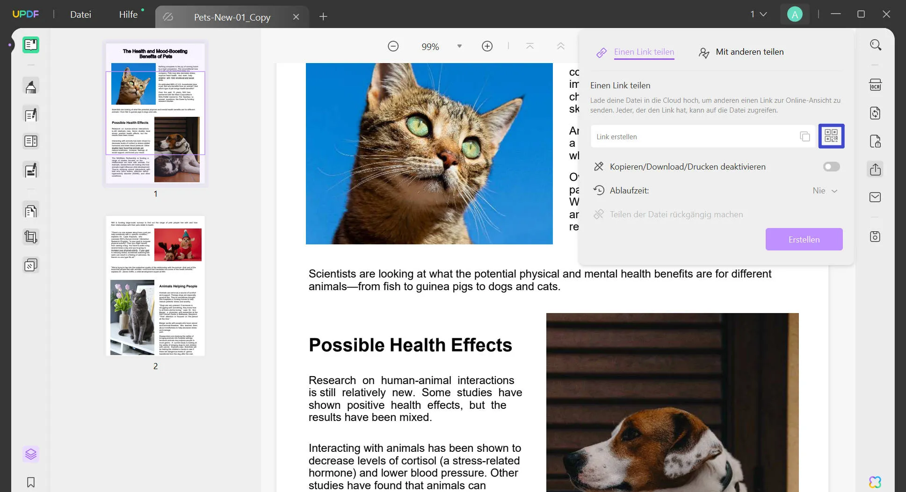The height and width of the screenshot is (492, 906).
Task: Open the Organize Pages tool
Action: (x=31, y=211)
